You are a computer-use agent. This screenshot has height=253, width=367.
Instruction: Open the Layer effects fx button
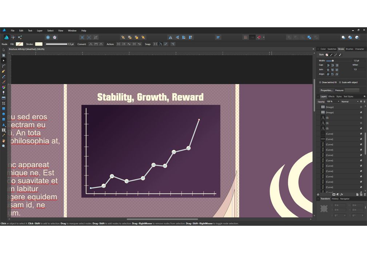342,194
